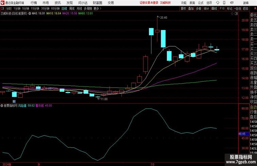Click the 标记 mark button
Screen dimensions: 257x166
tap(229, 9)
